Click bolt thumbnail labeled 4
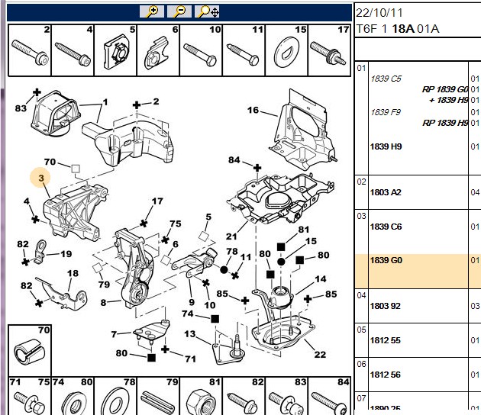Screen dimensions: 481x415 [x=73, y=50]
